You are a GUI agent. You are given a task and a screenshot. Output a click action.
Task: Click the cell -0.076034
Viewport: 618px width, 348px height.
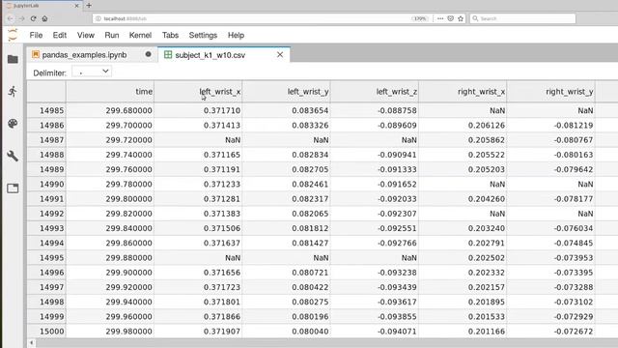click(x=551, y=228)
